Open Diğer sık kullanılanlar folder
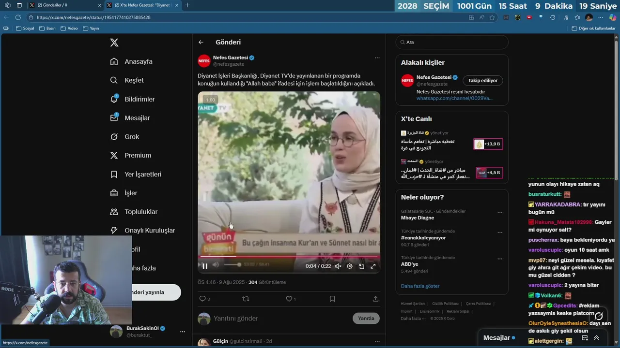 pyautogui.click(x=593, y=29)
